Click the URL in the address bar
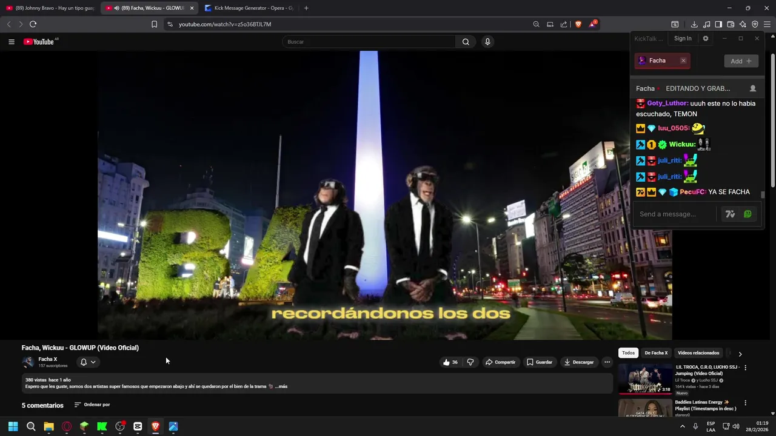This screenshot has height=436, width=776. (225, 24)
